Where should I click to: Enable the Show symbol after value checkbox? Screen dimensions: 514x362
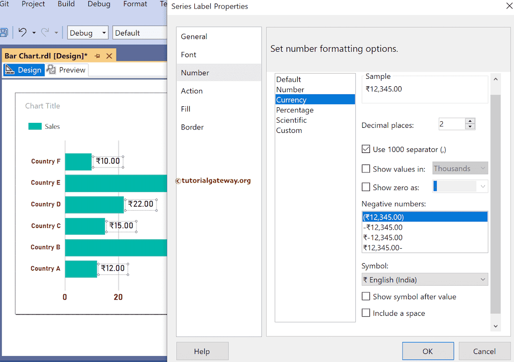366,296
